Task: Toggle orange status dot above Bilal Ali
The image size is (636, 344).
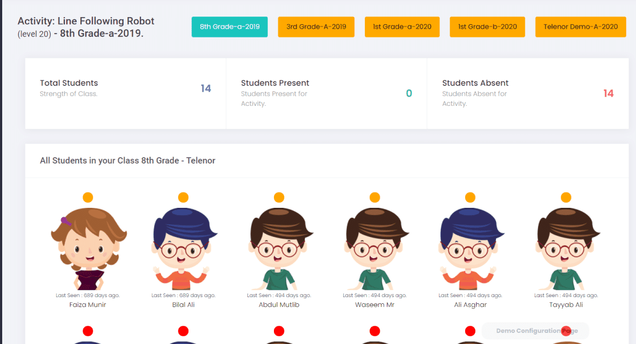Action: (184, 197)
